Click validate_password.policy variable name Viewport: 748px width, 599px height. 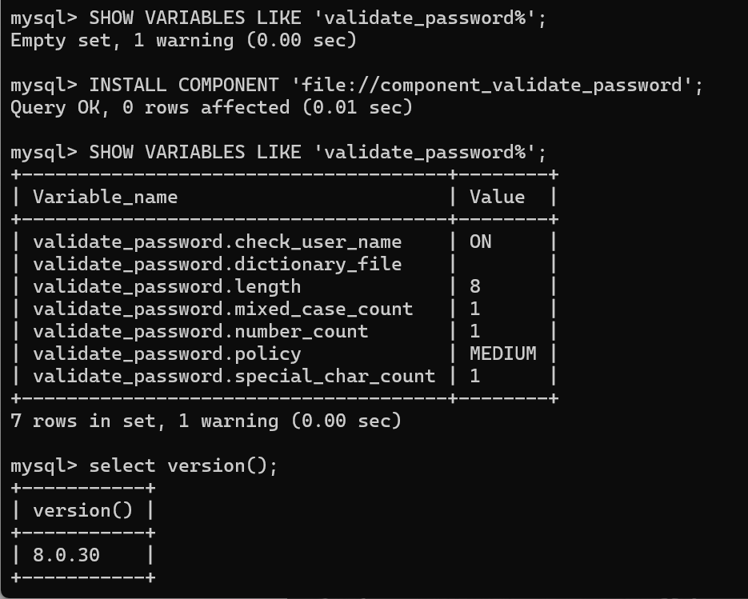click(166, 353)
